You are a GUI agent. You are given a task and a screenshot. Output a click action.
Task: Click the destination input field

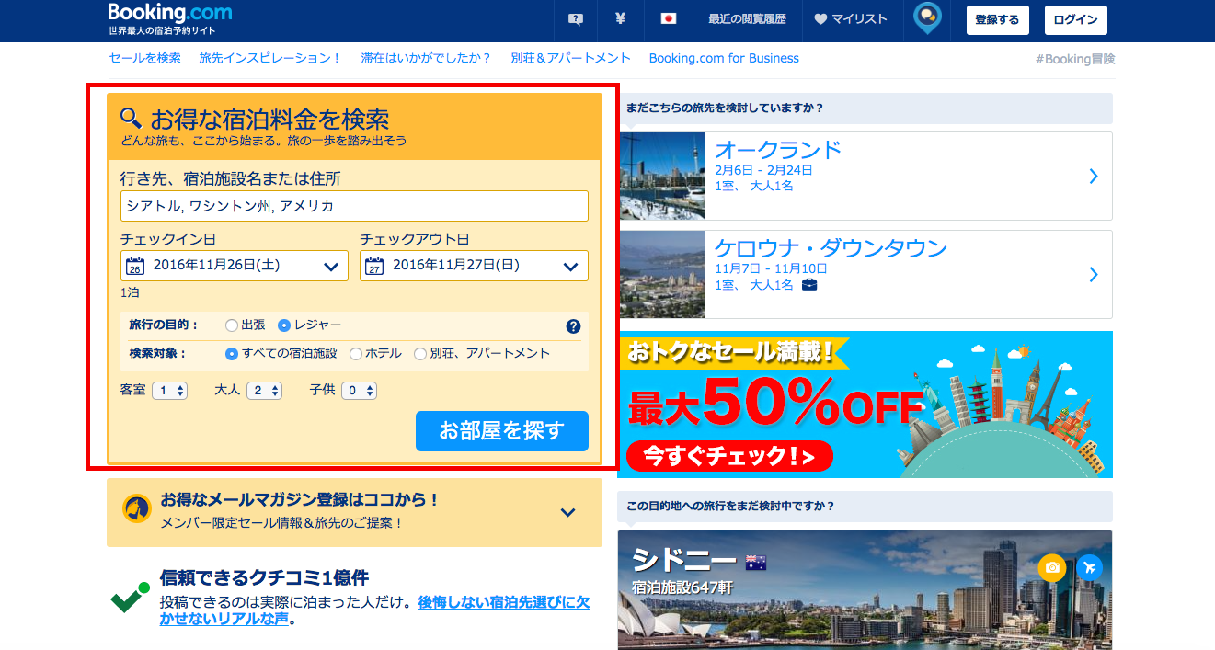(354, 206)
